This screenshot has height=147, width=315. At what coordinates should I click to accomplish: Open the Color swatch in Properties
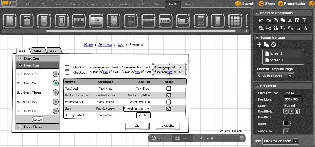click(287, 123)
